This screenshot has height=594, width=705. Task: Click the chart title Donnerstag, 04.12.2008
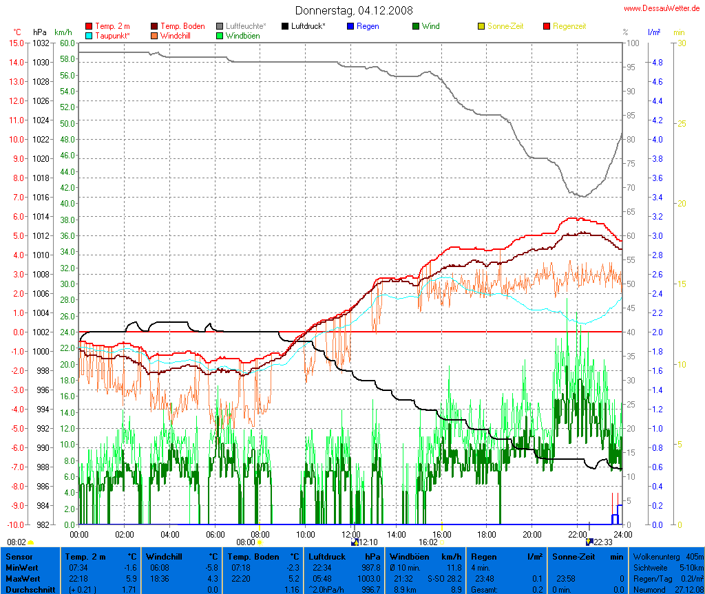tap(354, 10)
